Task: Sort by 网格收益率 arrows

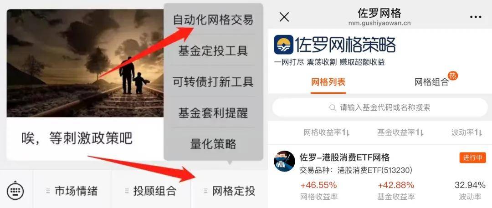Action: click(346, 133)
